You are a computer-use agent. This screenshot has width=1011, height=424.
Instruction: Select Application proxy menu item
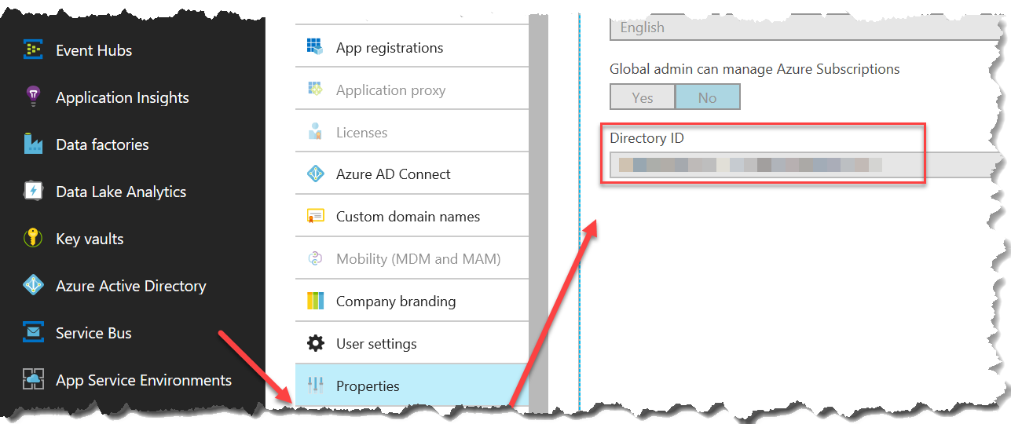412,90
